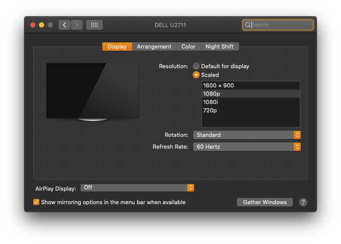The width and height of the screenshot is (341, 244).
Task: Open help with the question mark button
Action: pos(303,202)
